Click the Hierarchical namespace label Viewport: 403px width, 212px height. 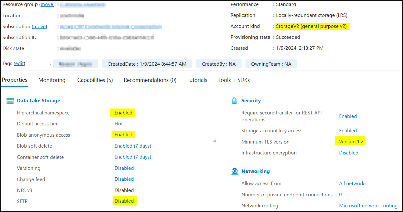pos(43,113)
